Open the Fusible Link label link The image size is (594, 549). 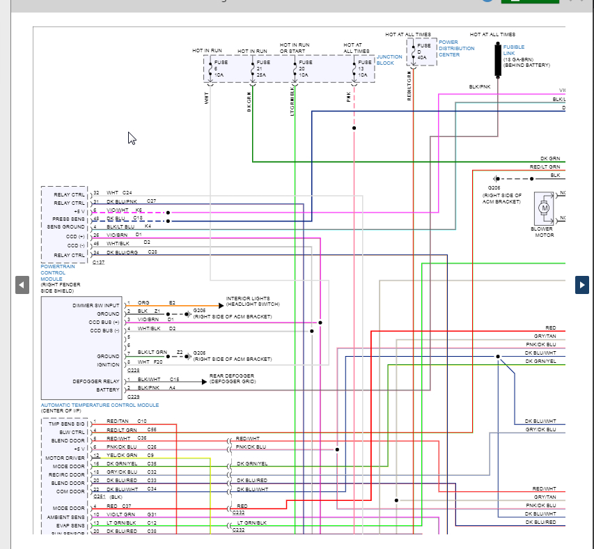click(514, 50)
